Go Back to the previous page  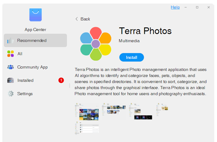(83, 19)
